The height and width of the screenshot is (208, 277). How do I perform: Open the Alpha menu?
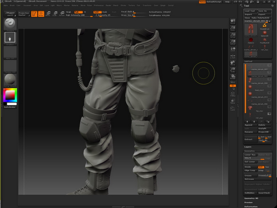coord(6,5)
